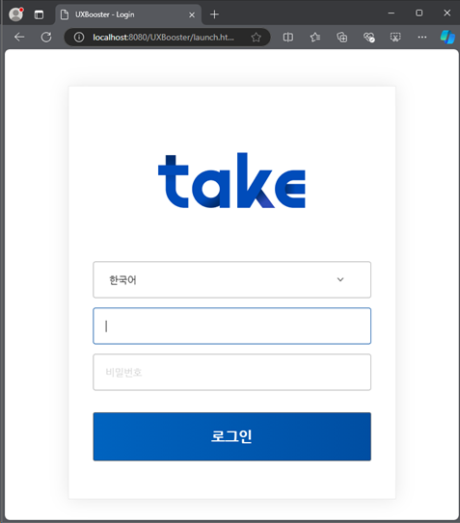The width and height of the screenshot is (460, 523).
Task: Click the browser back arrow
Action: click(x=19, y=37)
